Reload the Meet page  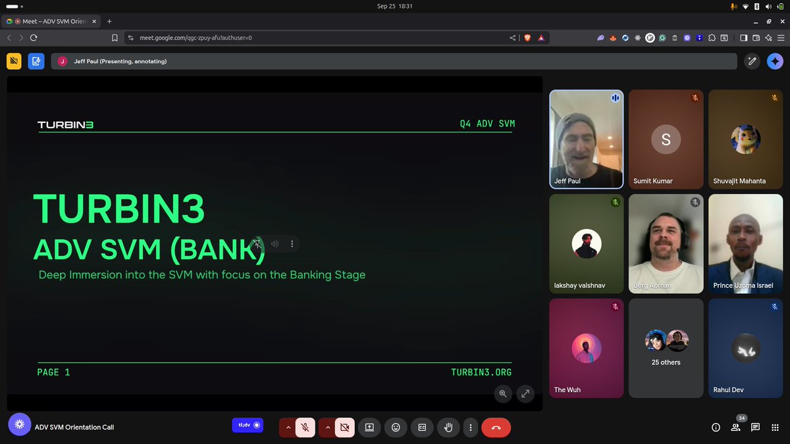coord(34,37)
